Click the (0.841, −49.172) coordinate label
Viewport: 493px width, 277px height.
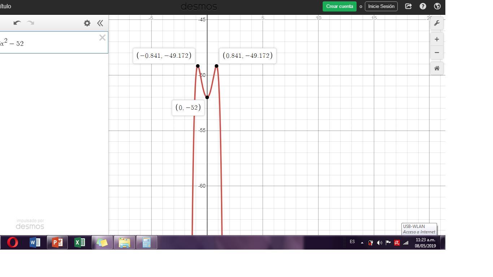point(248,56)
